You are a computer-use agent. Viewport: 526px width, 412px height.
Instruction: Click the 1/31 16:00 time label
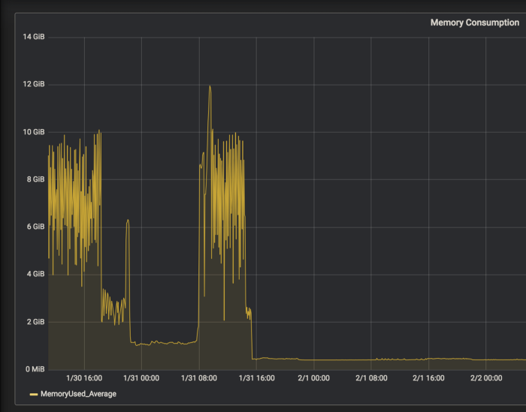click(x=257, y=378)
